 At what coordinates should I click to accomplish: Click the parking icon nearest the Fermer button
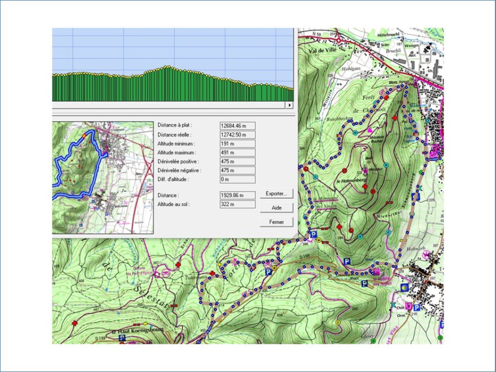click(314, 235)
